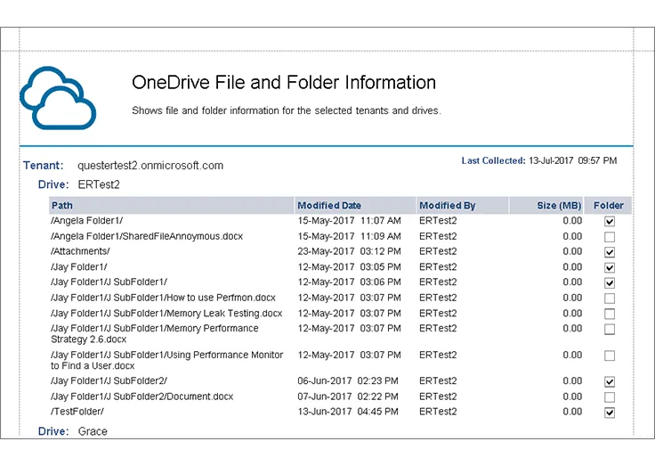The width and height of the screenshot is (655, 466).
Task: Click date 12-May-2017 03:06 PM
Action: click(349, 282)
